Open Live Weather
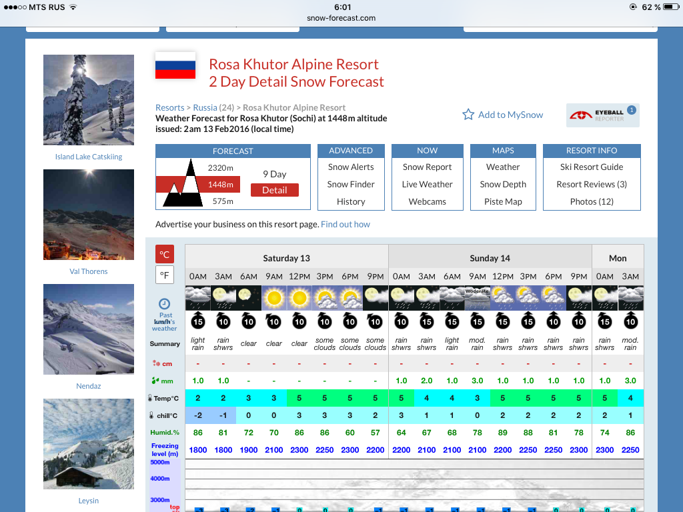This screenshot has height=512, width=683. click(x=428, y=184)
